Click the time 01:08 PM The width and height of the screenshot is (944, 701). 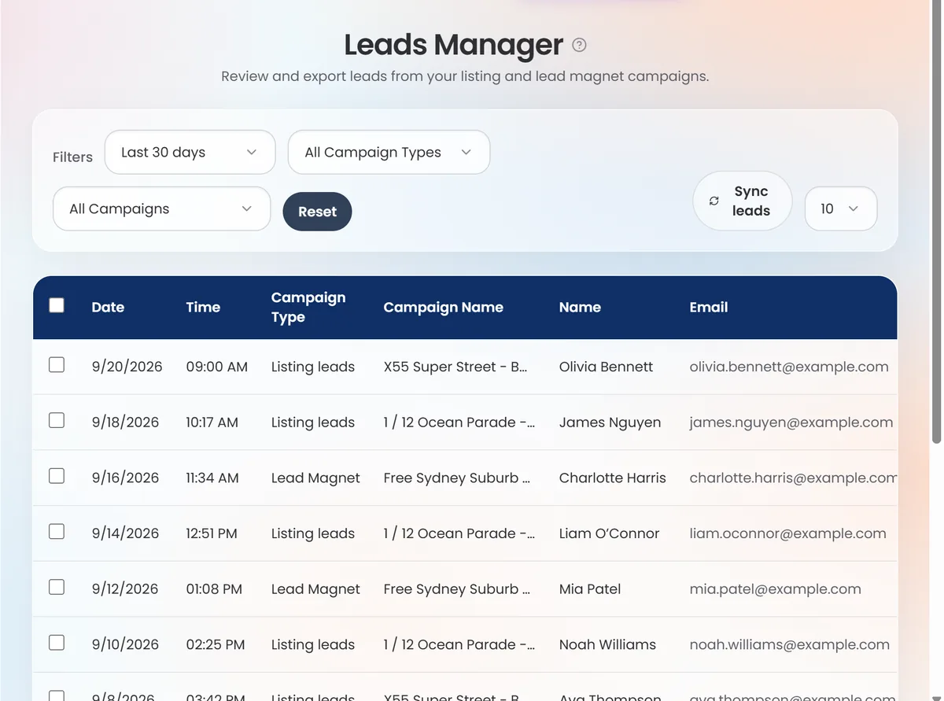(214, 589)
